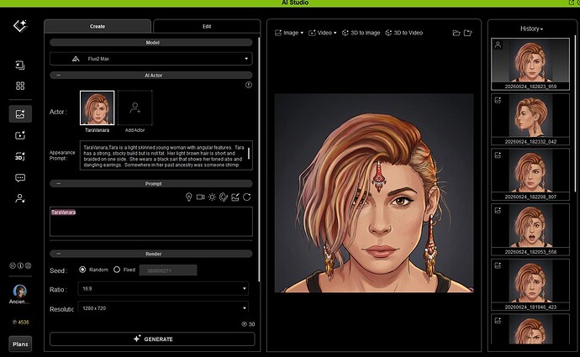Switch to the Create tab
The image size is (580, 357).
[98, 26]
